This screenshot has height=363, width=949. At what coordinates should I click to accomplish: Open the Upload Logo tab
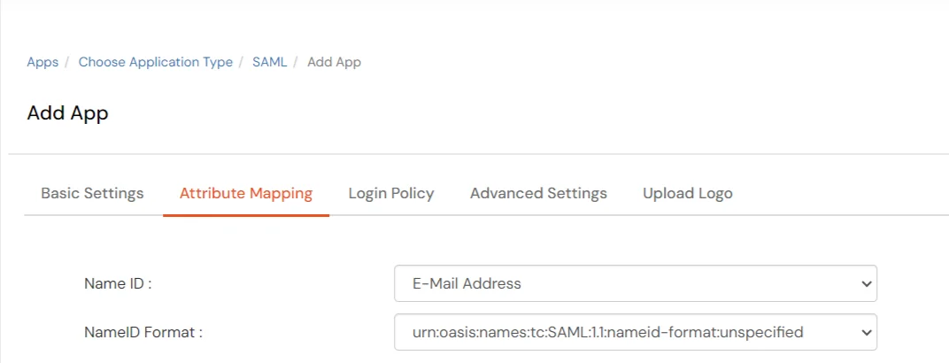click(688, 193)
